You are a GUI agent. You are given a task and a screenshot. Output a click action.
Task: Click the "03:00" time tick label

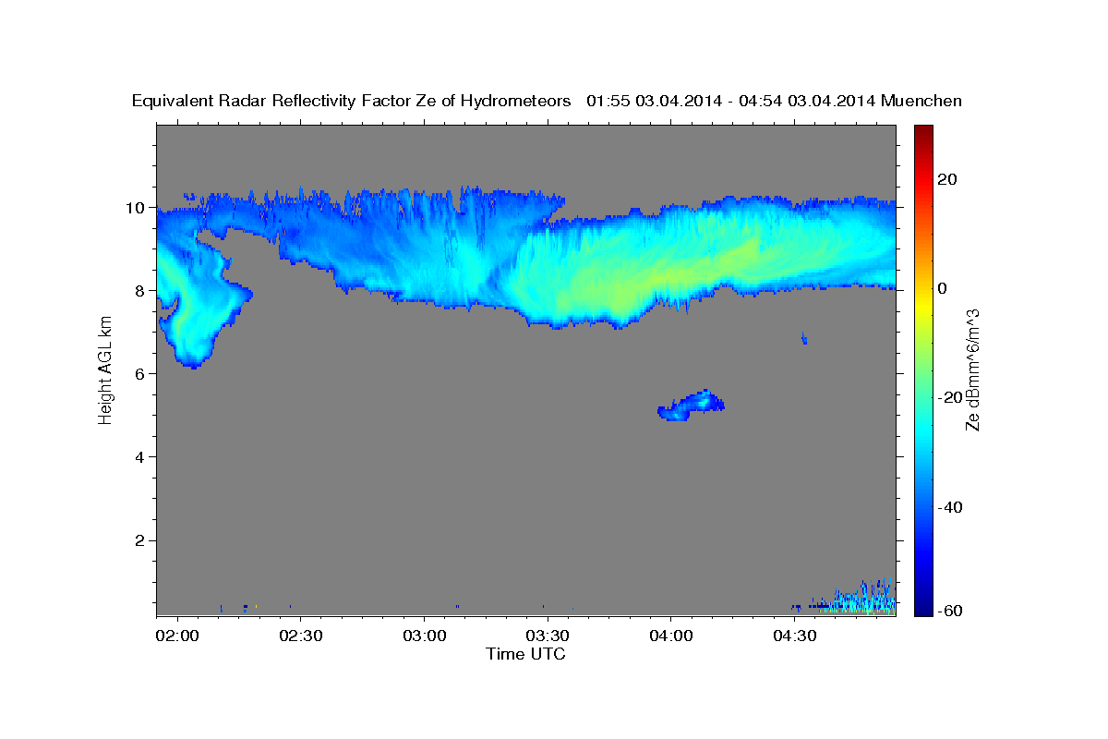(424, 636)
